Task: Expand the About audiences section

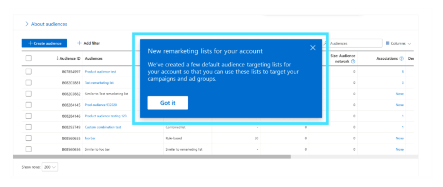Action: coord(27,24)
